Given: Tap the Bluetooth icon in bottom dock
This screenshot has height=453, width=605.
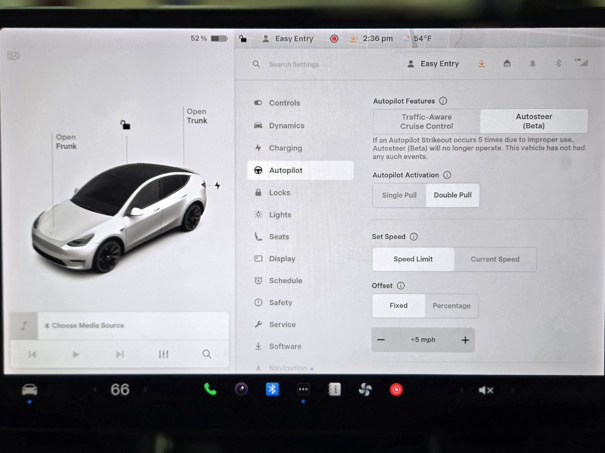Looking at the screenshot, I should (272, 389).
